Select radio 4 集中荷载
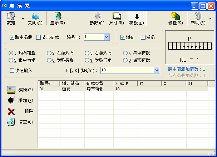 click(x=125, y=53)
